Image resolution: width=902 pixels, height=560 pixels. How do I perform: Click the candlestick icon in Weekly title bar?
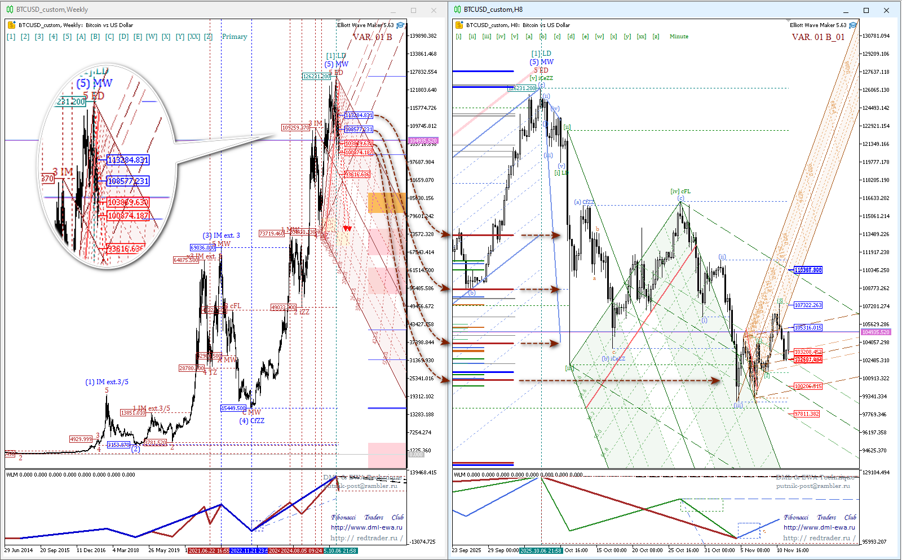[x=10, y=10]
